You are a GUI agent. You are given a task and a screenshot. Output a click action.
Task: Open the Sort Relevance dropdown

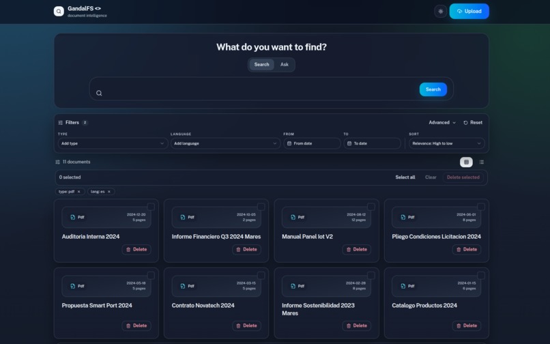(x=446, y=143)
